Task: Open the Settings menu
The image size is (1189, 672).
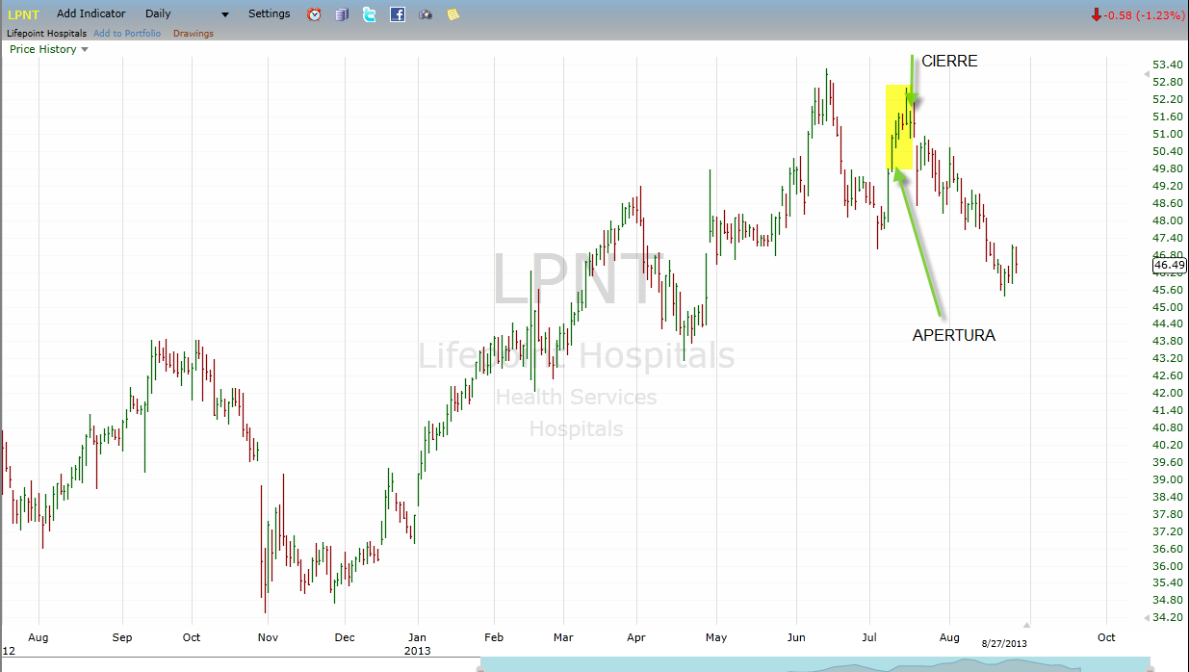Action: [269, 14]
